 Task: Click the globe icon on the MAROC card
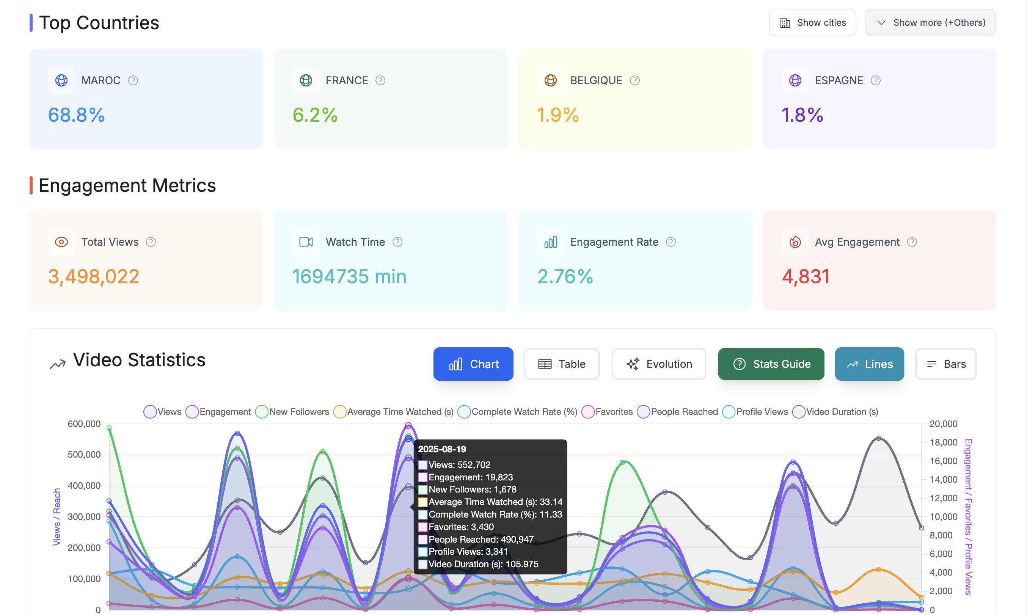61,80
